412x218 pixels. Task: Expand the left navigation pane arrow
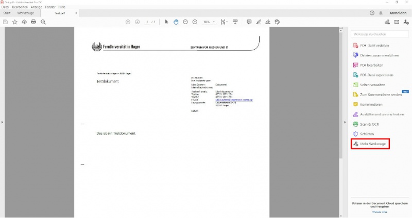click(x=2, y=122)
